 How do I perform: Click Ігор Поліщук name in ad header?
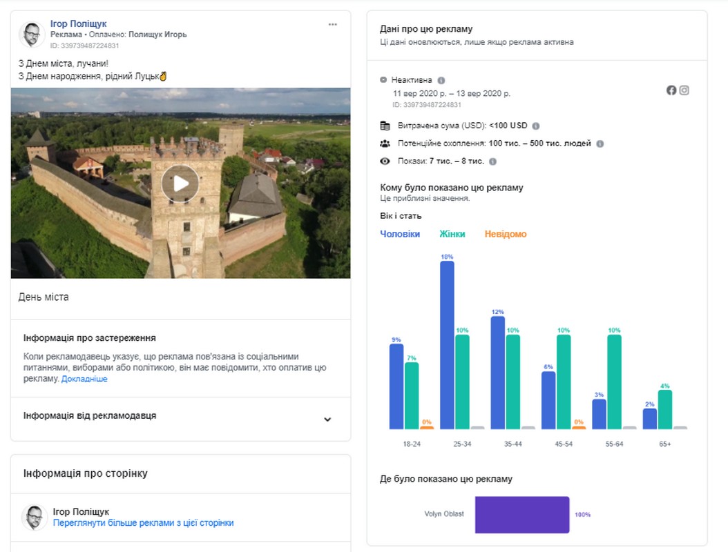pyautogui.click(x=79, y=24)
